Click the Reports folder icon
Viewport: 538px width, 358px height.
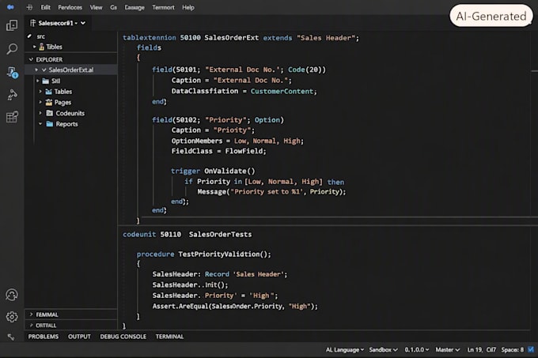point(50,123)
